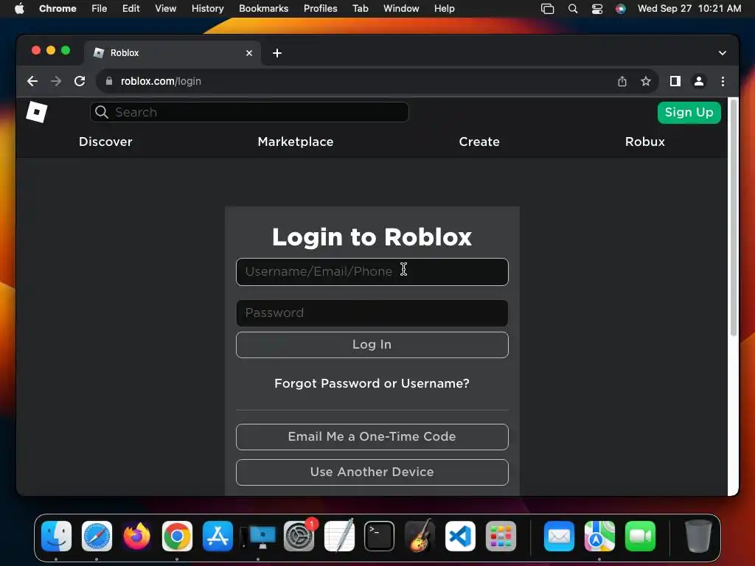Open System Settings in the Dock
755x566 pixels.
(x=299, y=537)
